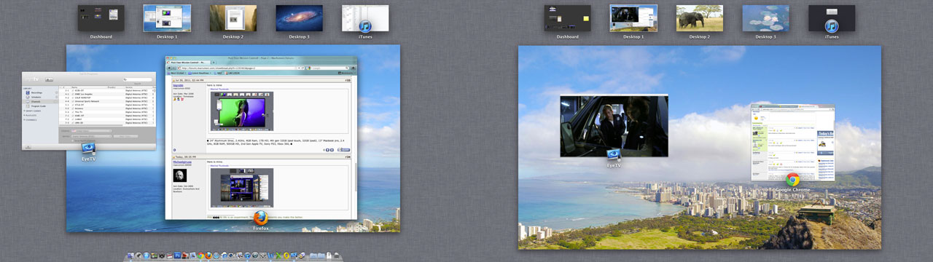Open the Trash in the Dock
933x262 pixels.
coord(337,255)
